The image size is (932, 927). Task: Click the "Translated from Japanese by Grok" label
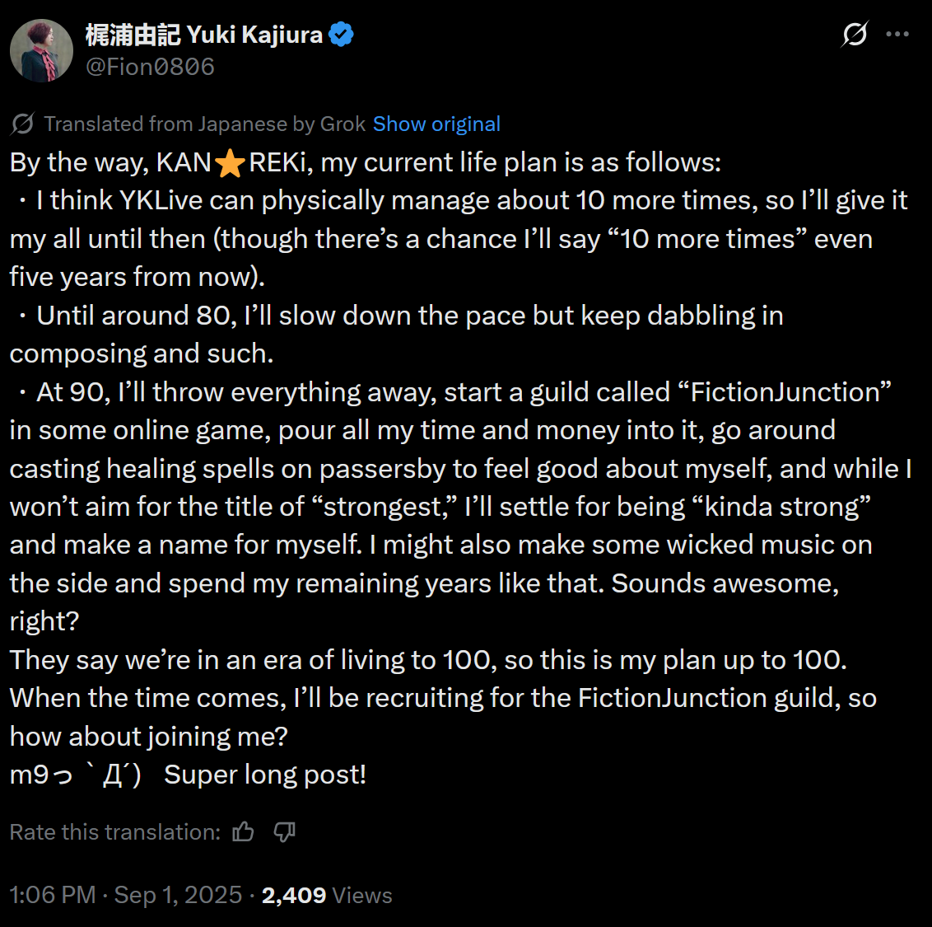click(204, 124)
